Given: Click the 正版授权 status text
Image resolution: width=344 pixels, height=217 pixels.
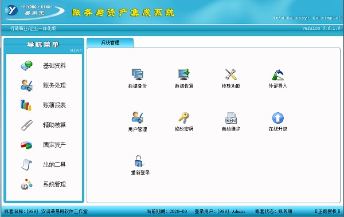Looking at the screenshot, I should coord(327,211).
